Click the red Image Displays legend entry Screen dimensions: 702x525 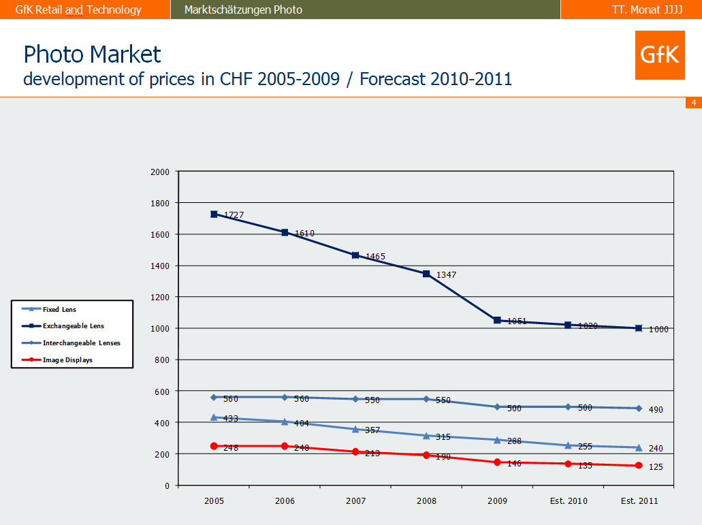coord(67,360)
